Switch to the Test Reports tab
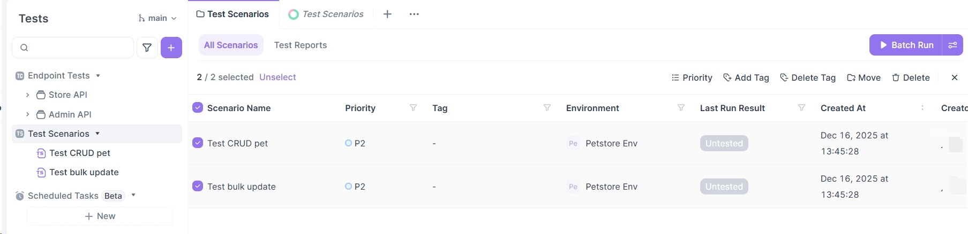Image resolution: width=968 pixels, height=234 pixels. (300, 45)
